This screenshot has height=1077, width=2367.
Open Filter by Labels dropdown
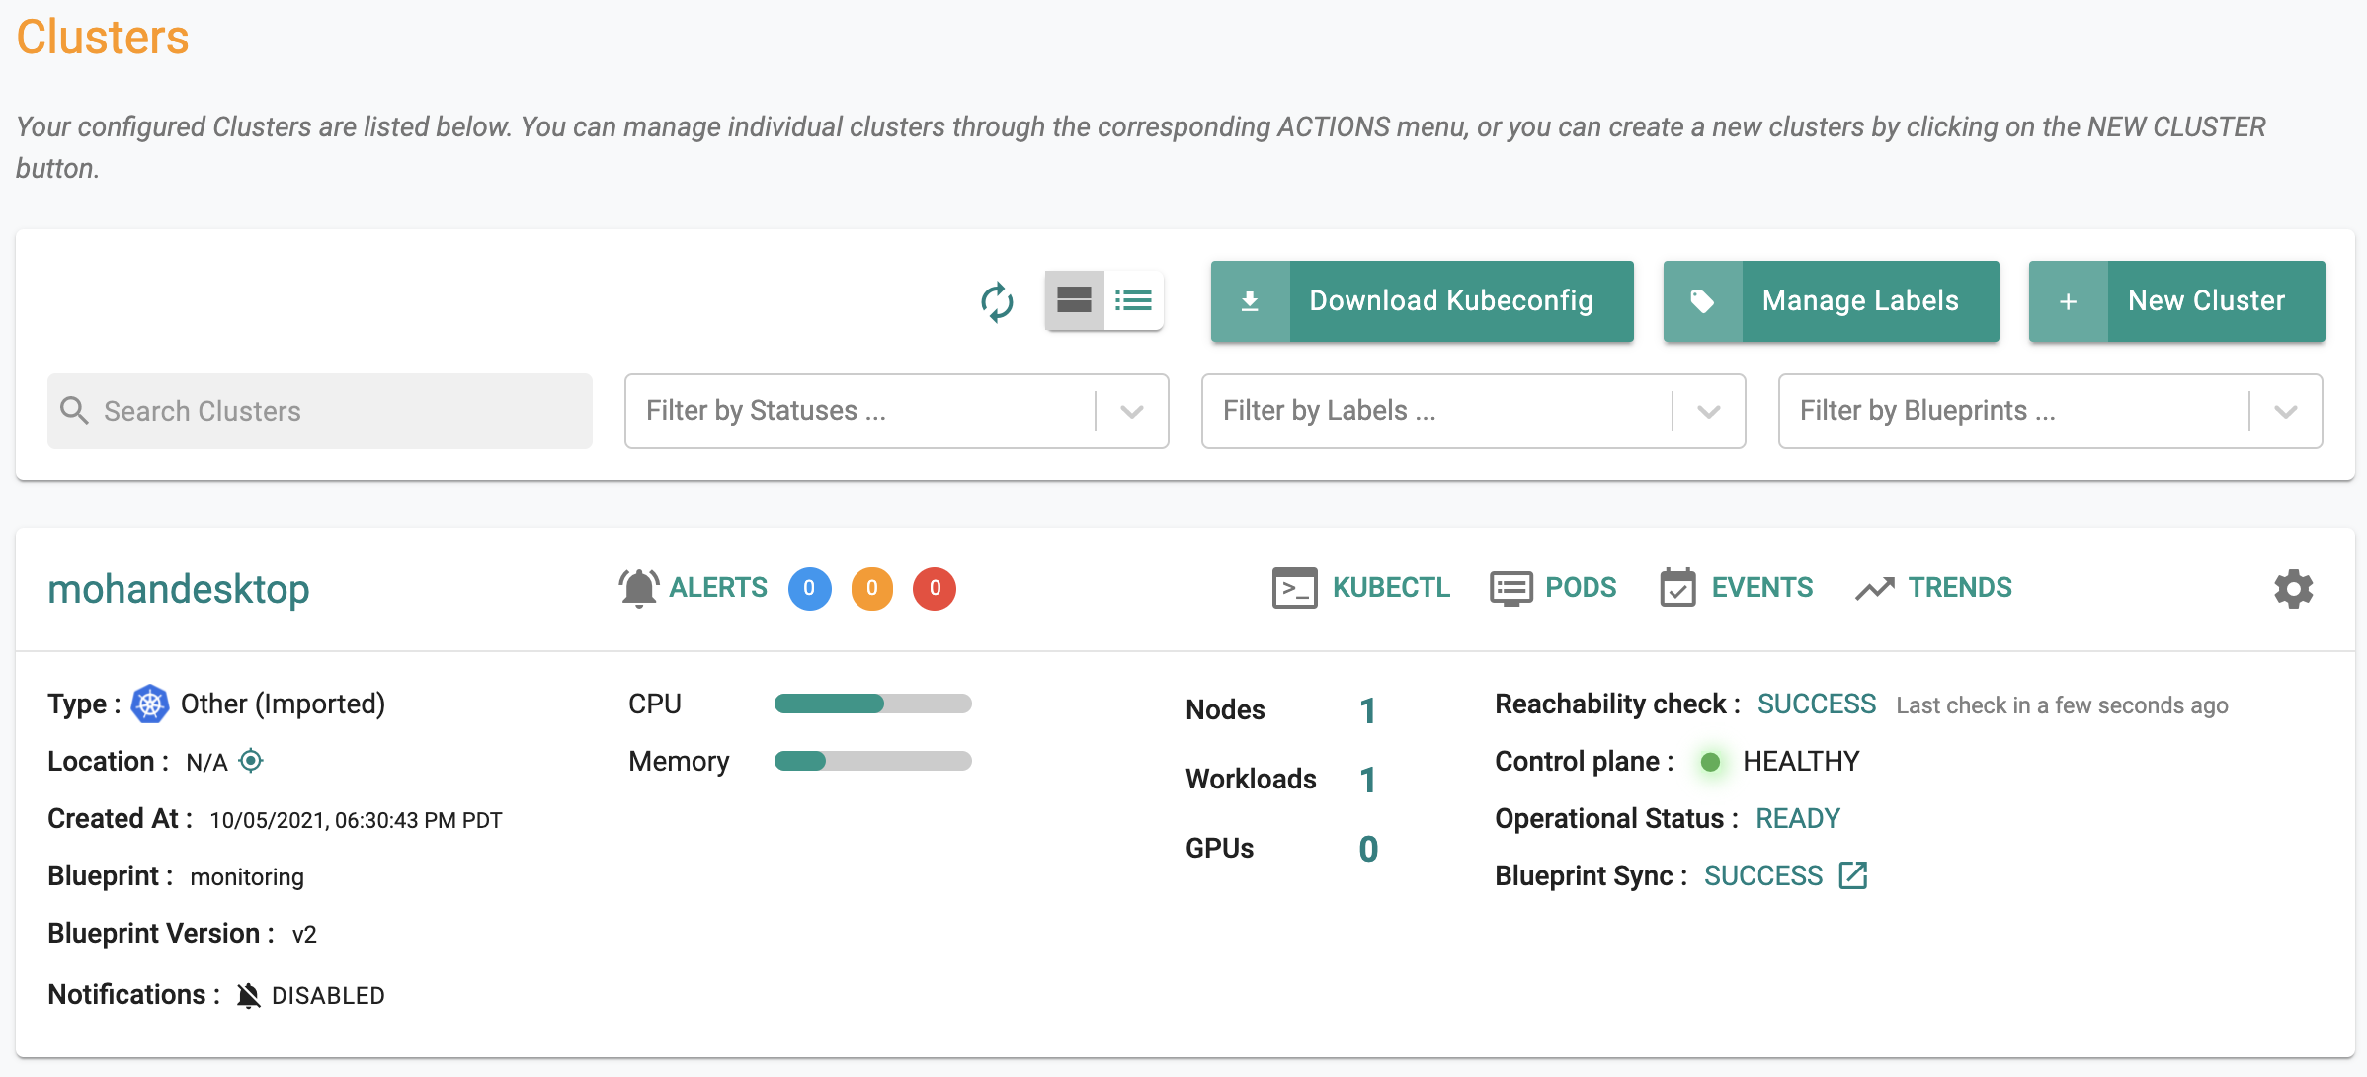(1473, 411)
